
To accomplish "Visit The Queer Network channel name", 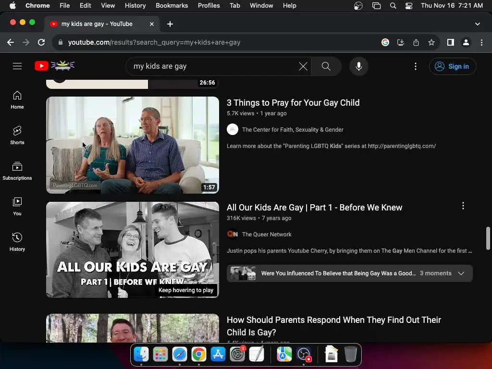I will pos(267,234).
